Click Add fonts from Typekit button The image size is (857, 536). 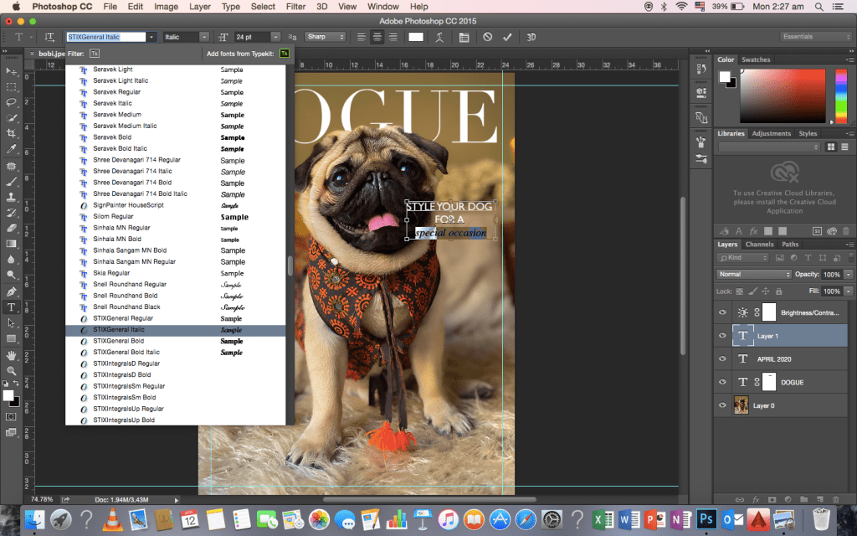pyautogui.click(x=284, y=53)
